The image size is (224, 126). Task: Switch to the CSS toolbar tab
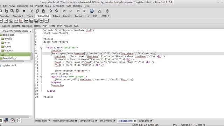coord(95,16)
